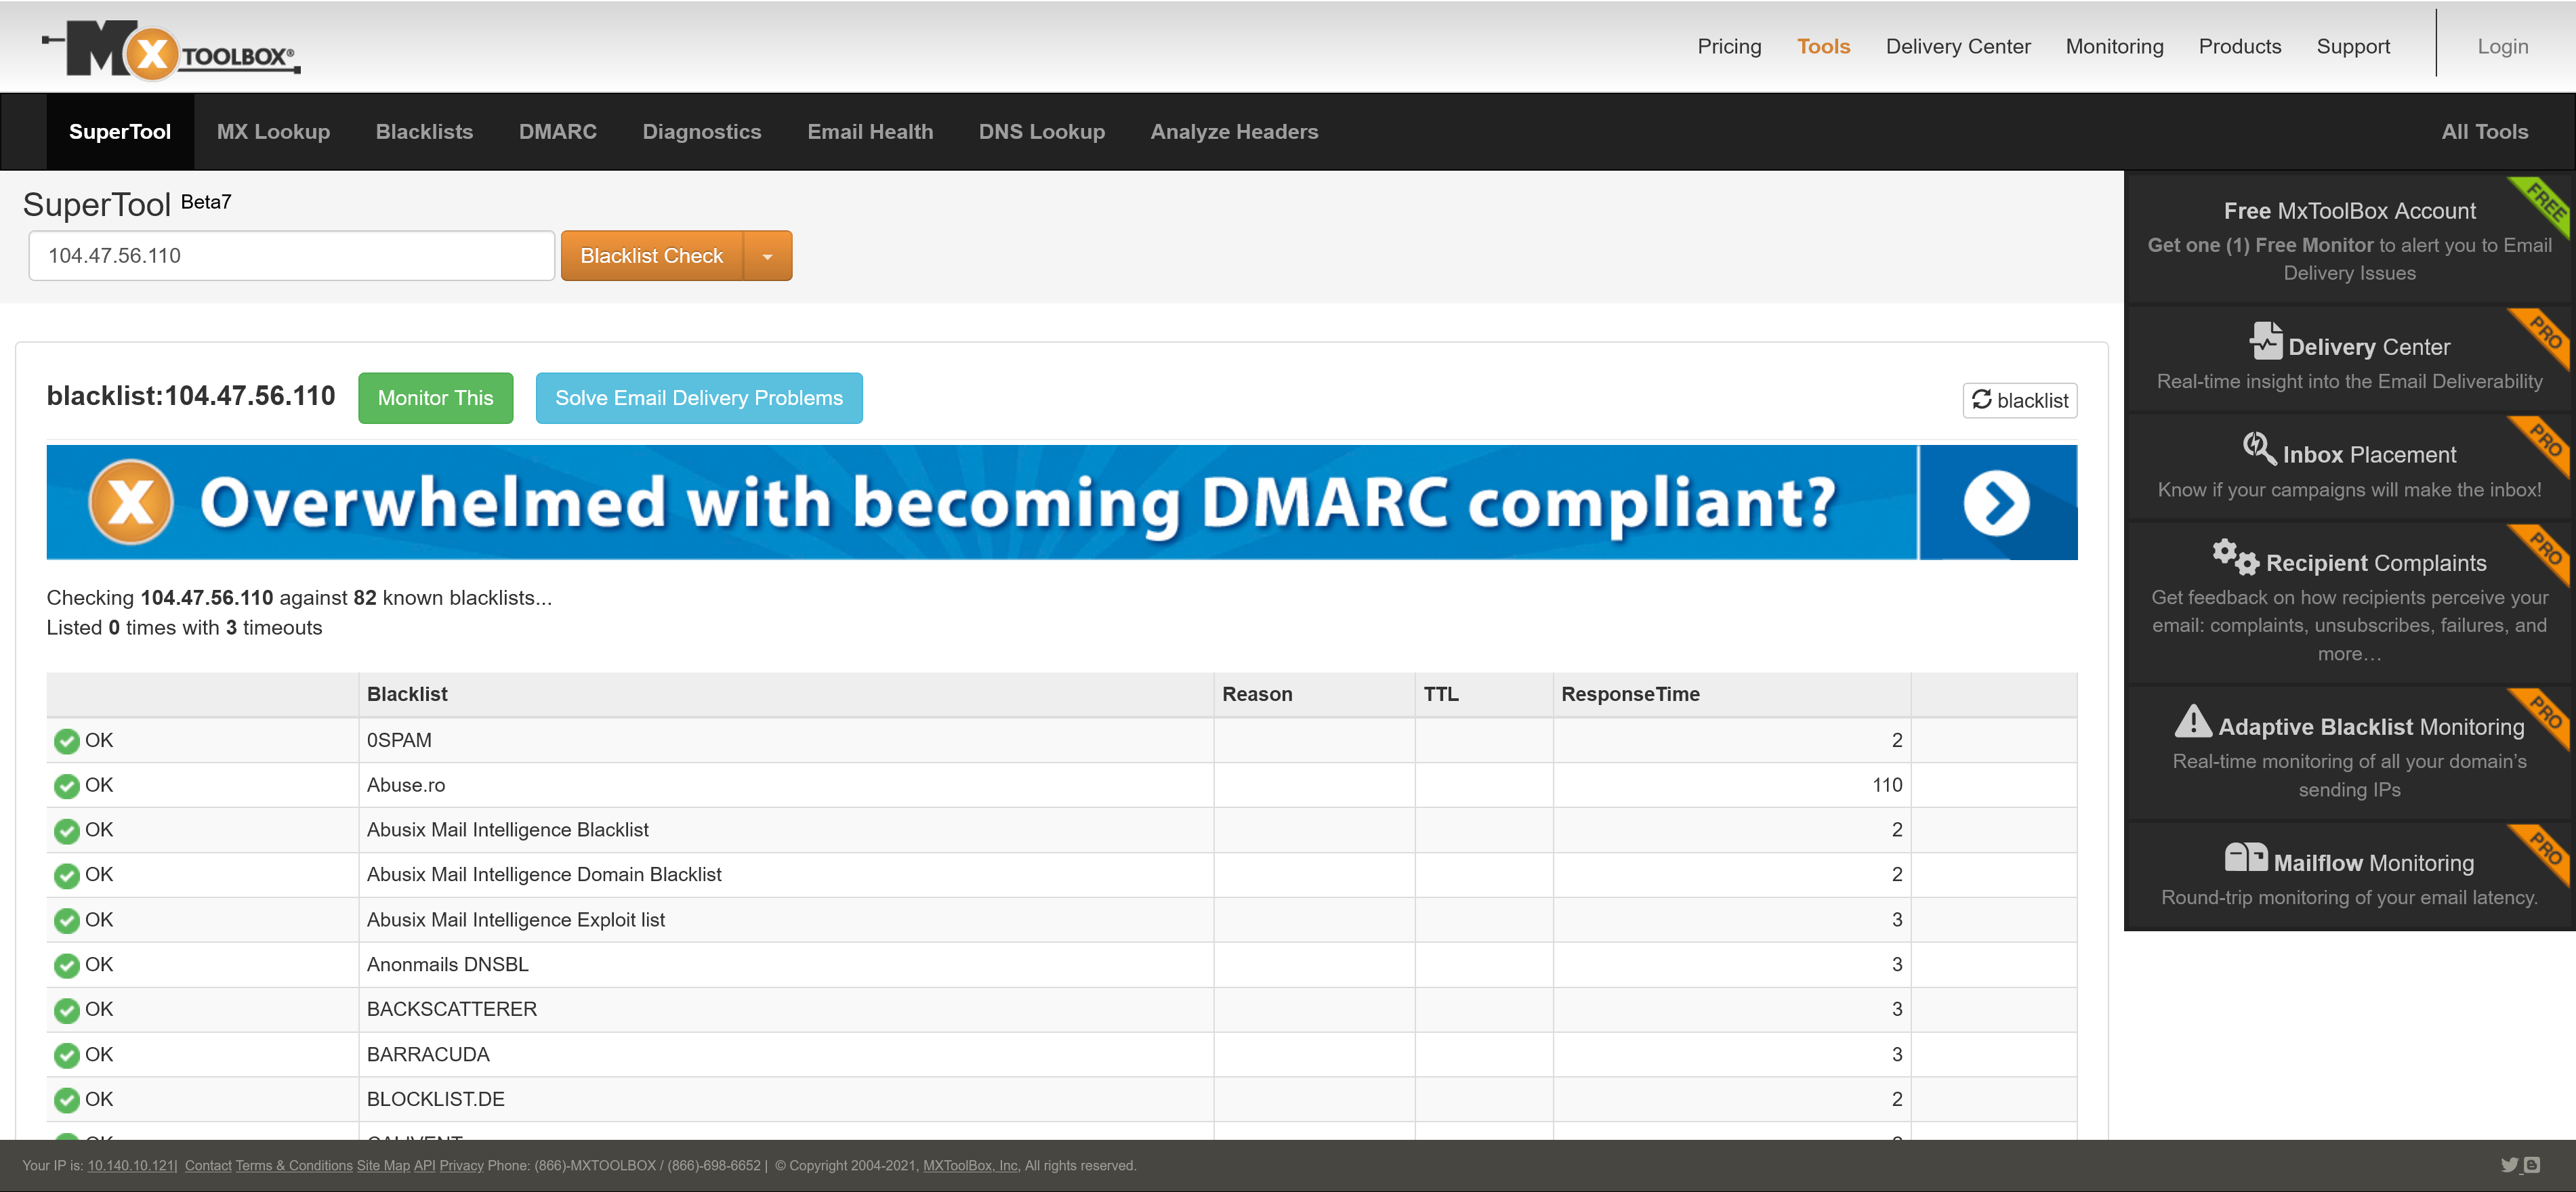Viewport: 2576px width, 1192px height.
Task: Click the 0SPAM blacklist name
Action: [x=399, y=740]
